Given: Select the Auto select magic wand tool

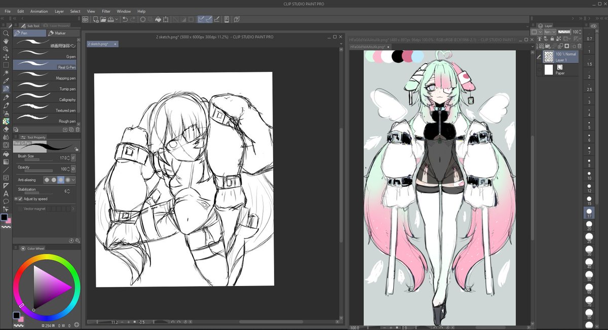Looking at the screenshot, I should [6, 73].
